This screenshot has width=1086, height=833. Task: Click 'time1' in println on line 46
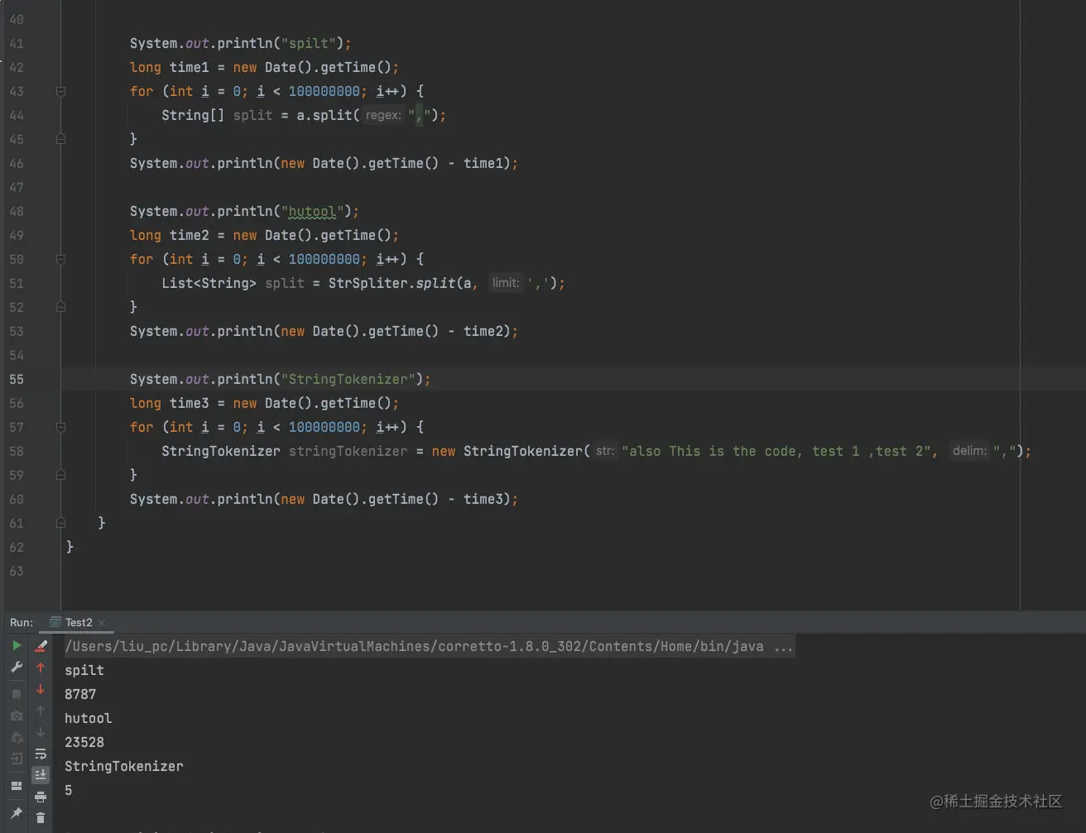(483, 163)
